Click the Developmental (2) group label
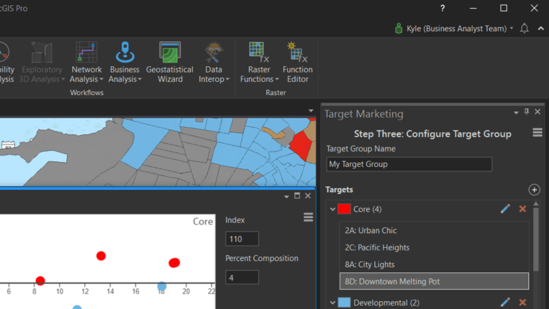The height and width of the screenshot is (309, 549). pyautogui.click(x=386, y=303)
